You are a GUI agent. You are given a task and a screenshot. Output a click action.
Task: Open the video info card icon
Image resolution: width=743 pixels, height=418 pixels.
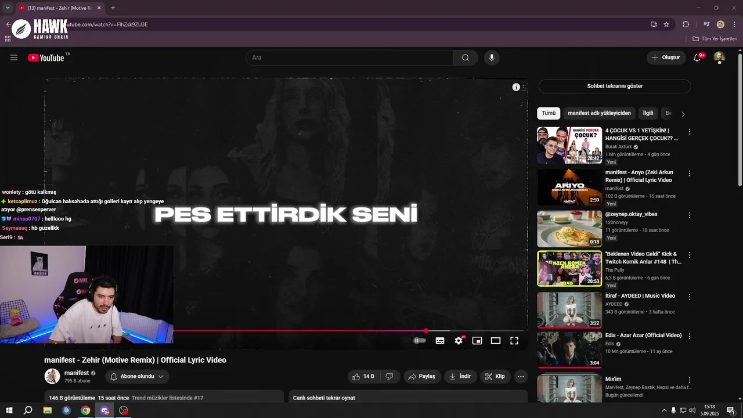point(516,87)
